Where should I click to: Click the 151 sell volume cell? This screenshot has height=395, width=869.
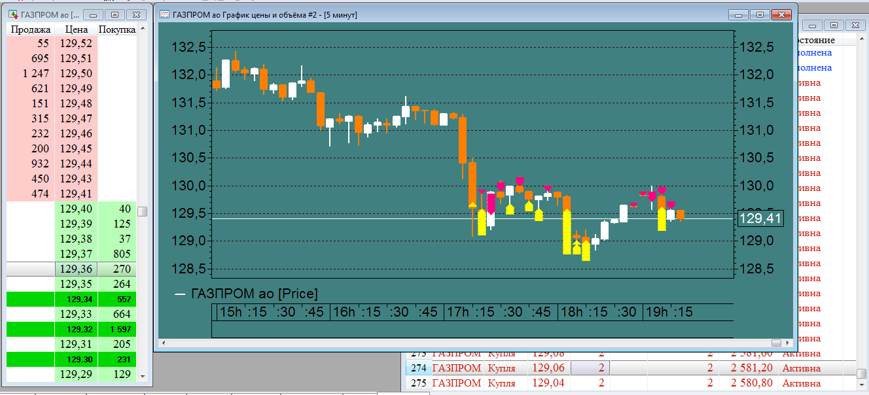tap(31, 103)
